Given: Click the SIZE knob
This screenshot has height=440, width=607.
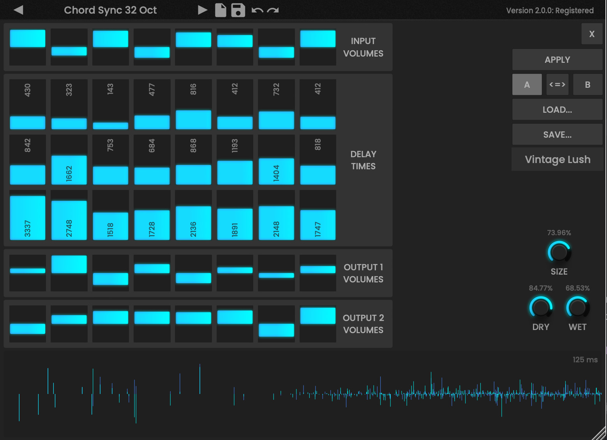Looking at the screenshot, I should 559,252.
